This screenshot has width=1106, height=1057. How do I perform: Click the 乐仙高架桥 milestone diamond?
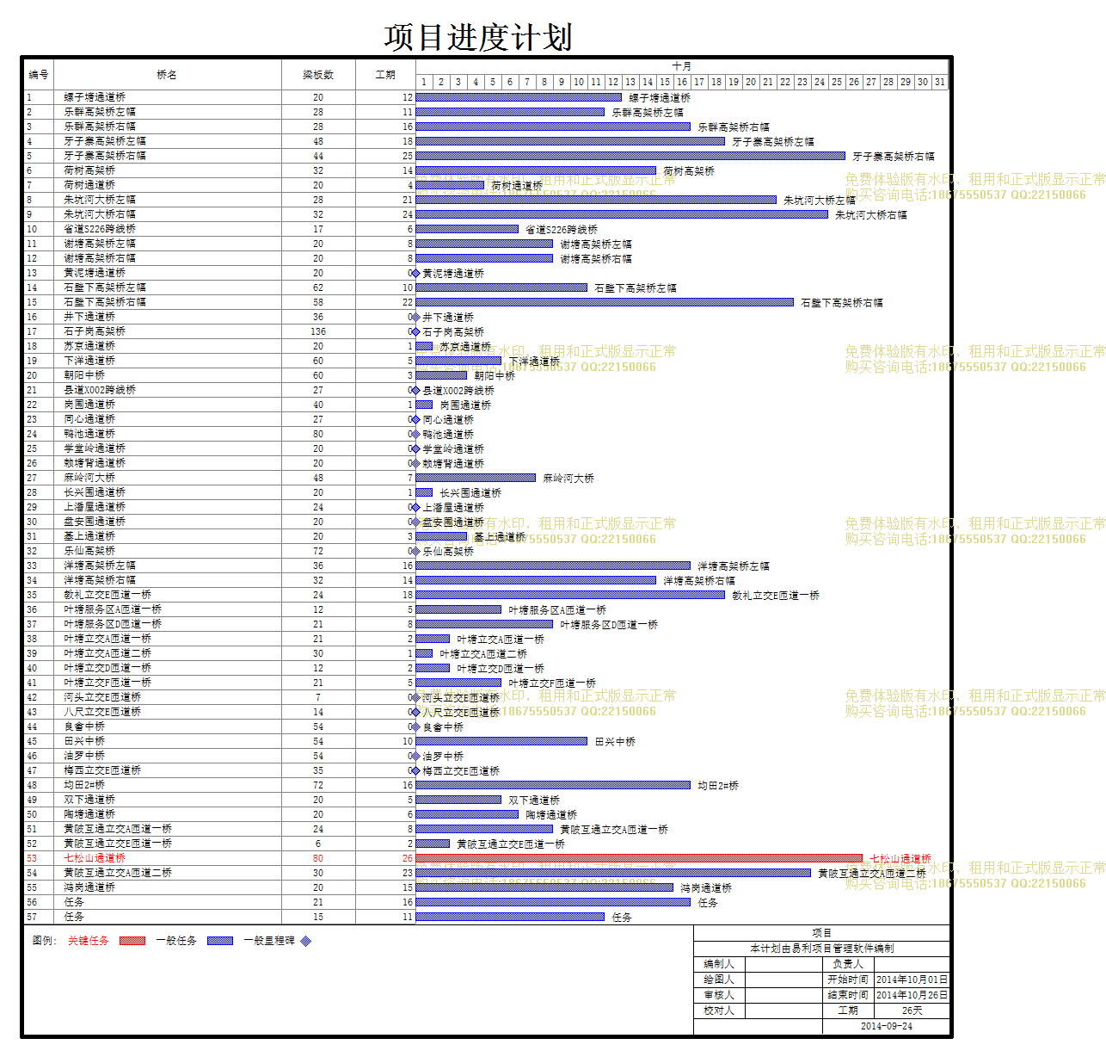pos(416,551)
